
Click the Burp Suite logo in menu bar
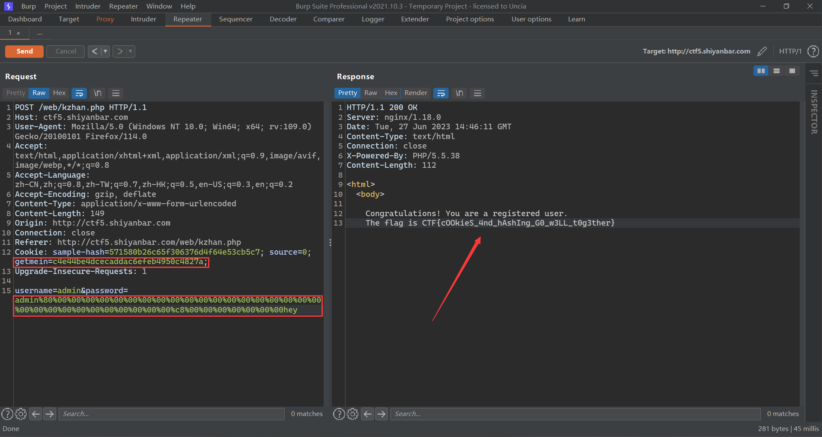[9, 6]
